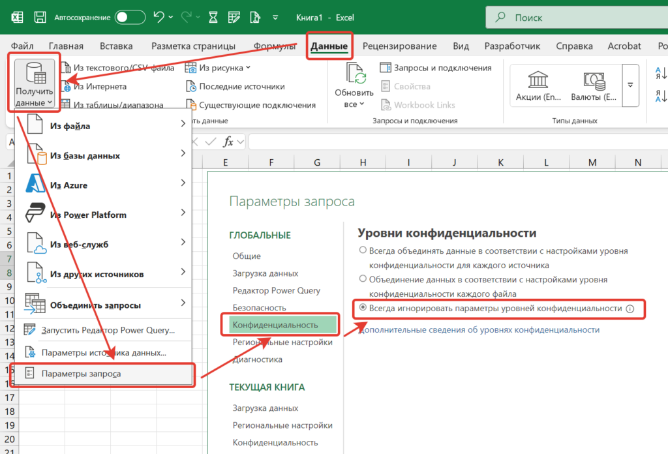Click Из таблицы/диапазона in the ribbon
This screenshot has height=454, width=668.
coord(112,105)
